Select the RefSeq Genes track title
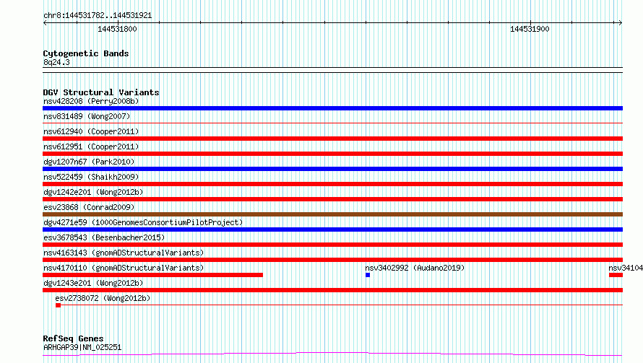This screenshot has width=643, height=363. point(73,338)
